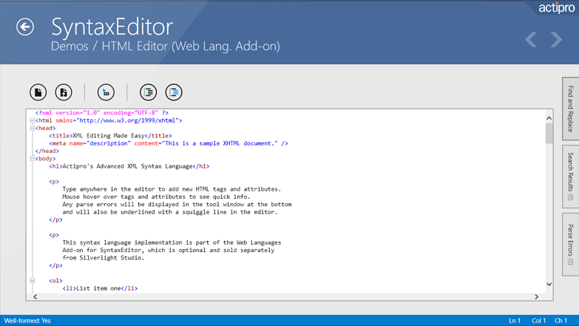Click the vertical scrollbar down arrow
Viewport: 579px width, 326px height.
tap(549, 285)
